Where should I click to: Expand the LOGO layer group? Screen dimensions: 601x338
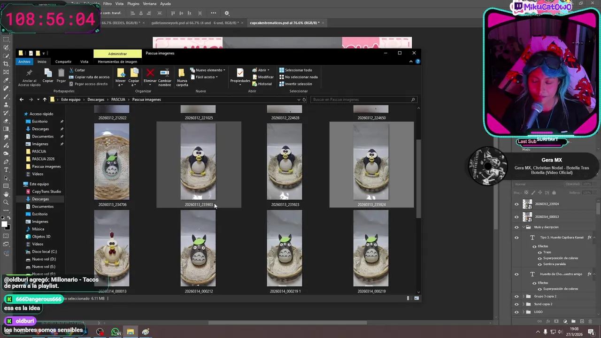(x=524, y=312)
